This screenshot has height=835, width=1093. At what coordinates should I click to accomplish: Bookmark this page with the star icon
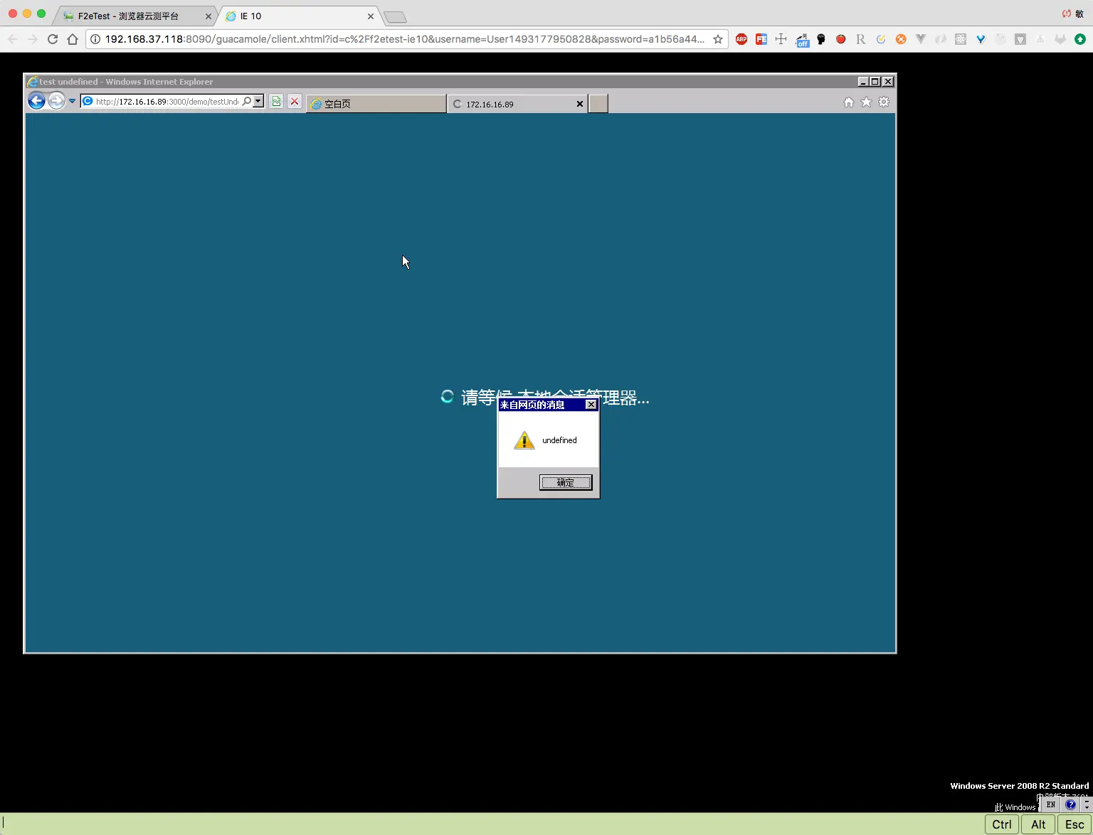coord(718,39)
